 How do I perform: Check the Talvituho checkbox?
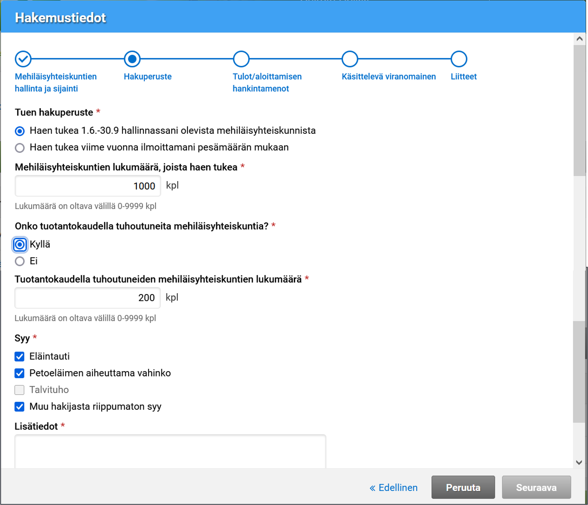(x=19, y=390)
